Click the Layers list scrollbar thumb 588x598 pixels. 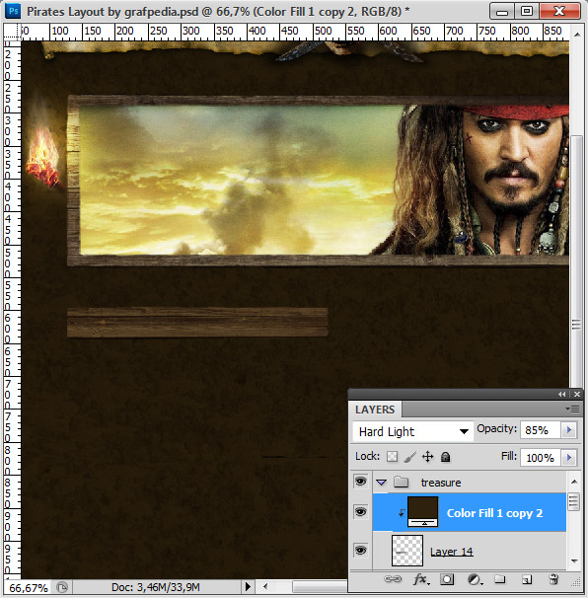(x=574, y=501)
